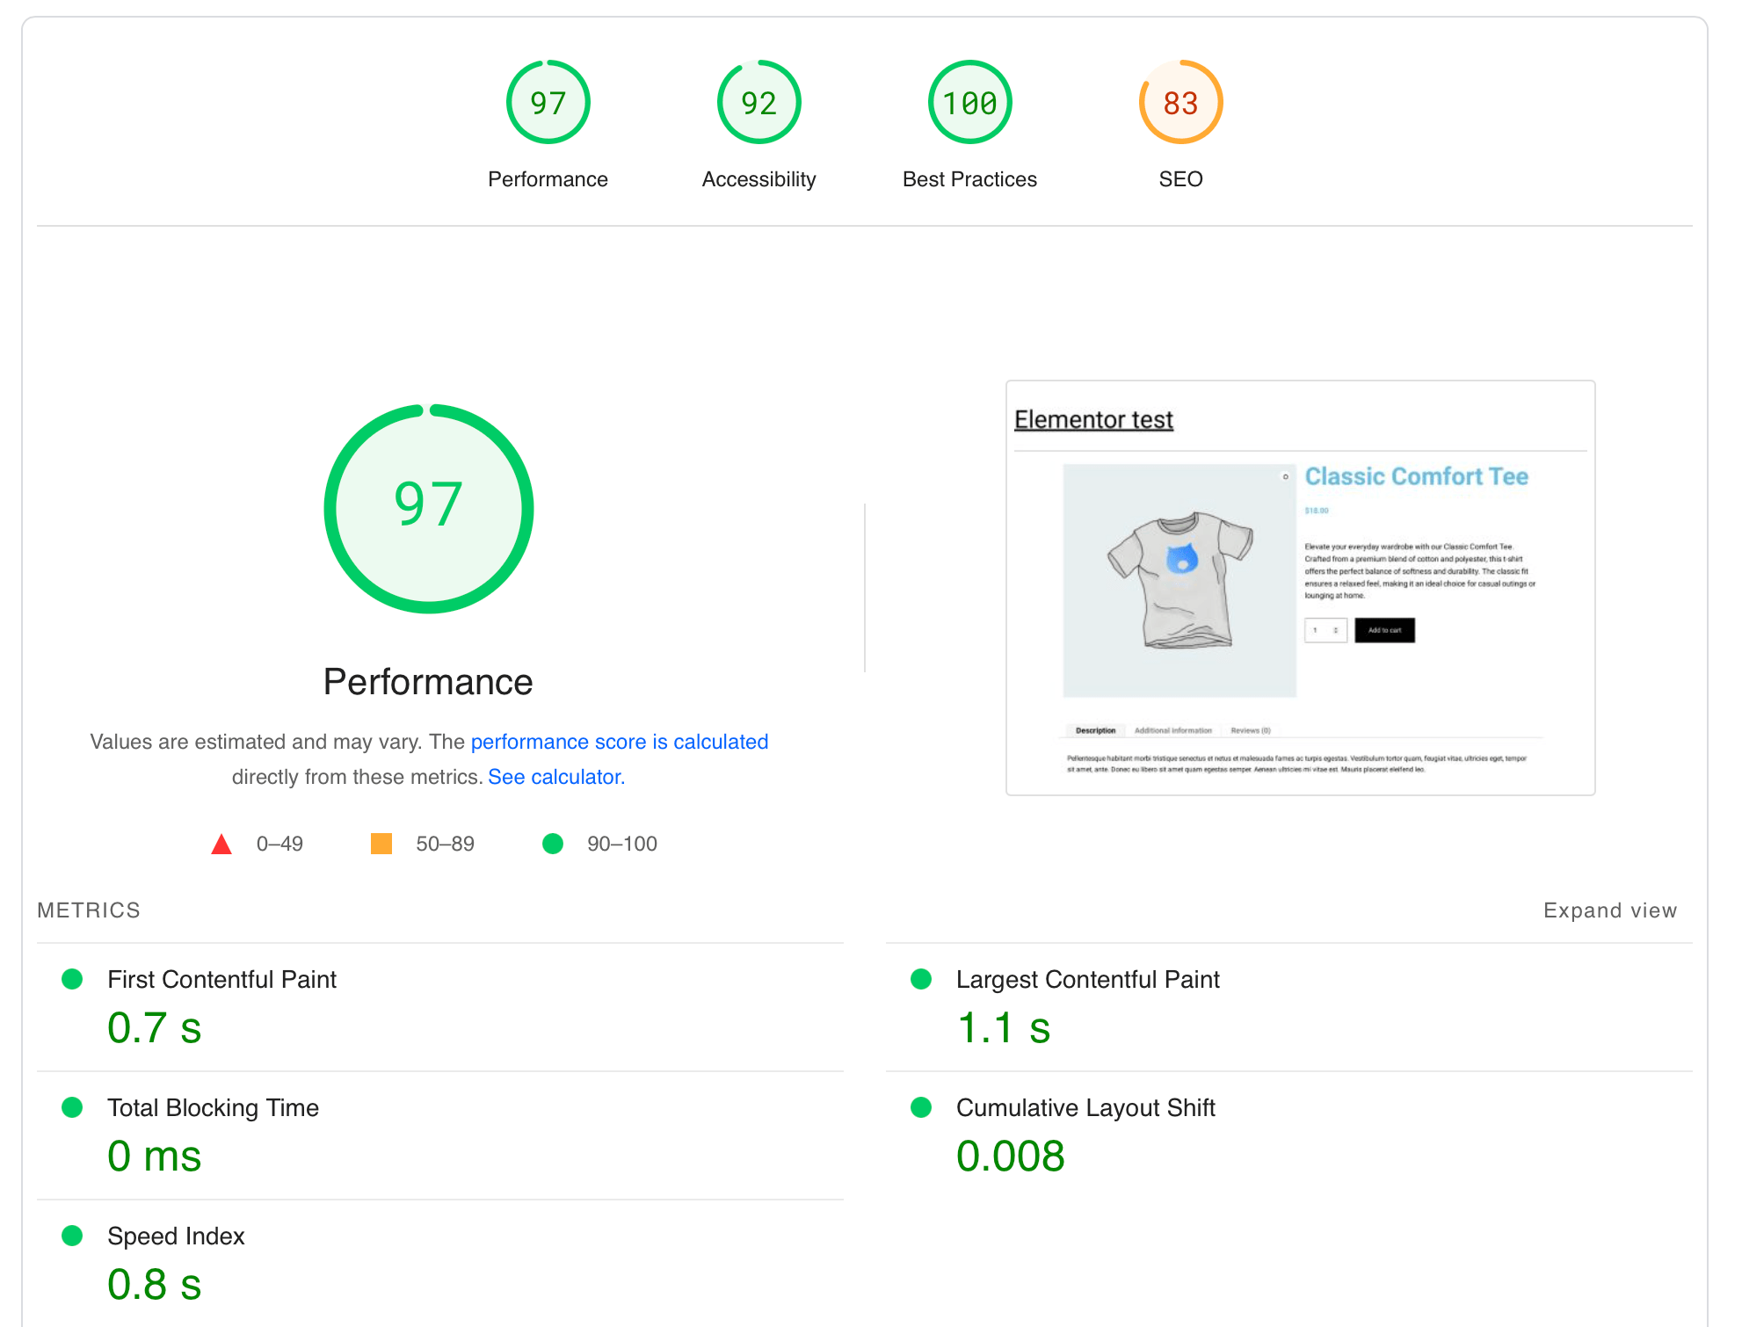
Task: Click the large 97 performance circle
Action: (428, 508)
